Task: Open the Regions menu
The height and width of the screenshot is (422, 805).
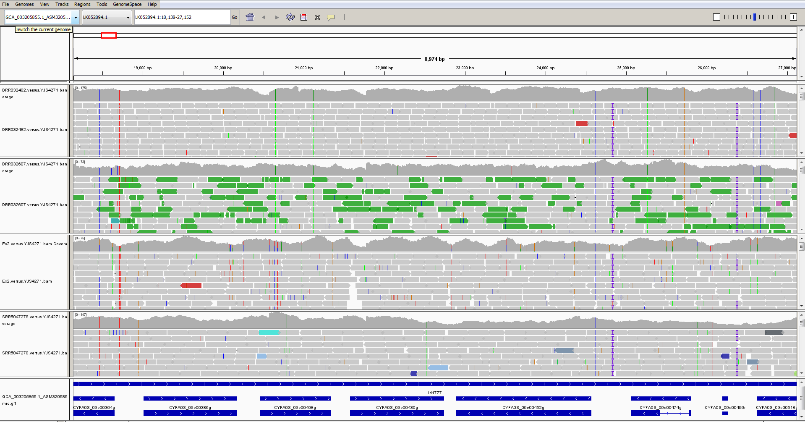Action: [82, 4]
